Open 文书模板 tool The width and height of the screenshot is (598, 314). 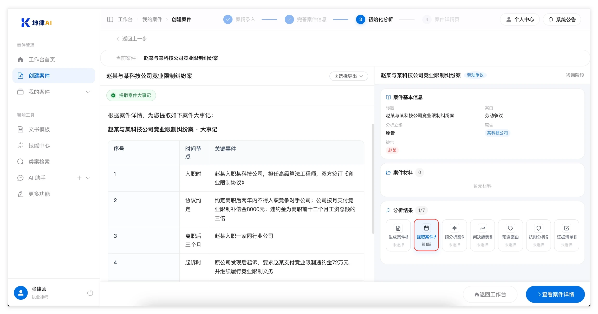click(x=54, y=129)
